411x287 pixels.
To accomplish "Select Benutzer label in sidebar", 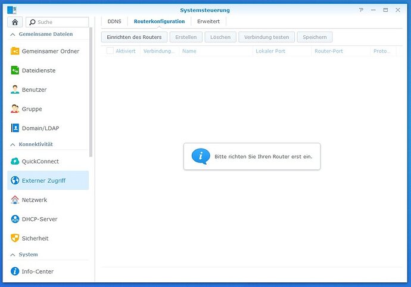I will coord(35,90).
